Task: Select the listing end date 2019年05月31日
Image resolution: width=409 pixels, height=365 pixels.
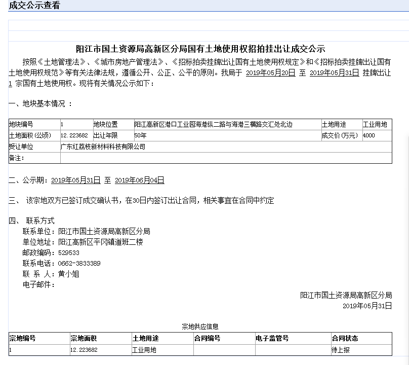Action: [335, 72]
